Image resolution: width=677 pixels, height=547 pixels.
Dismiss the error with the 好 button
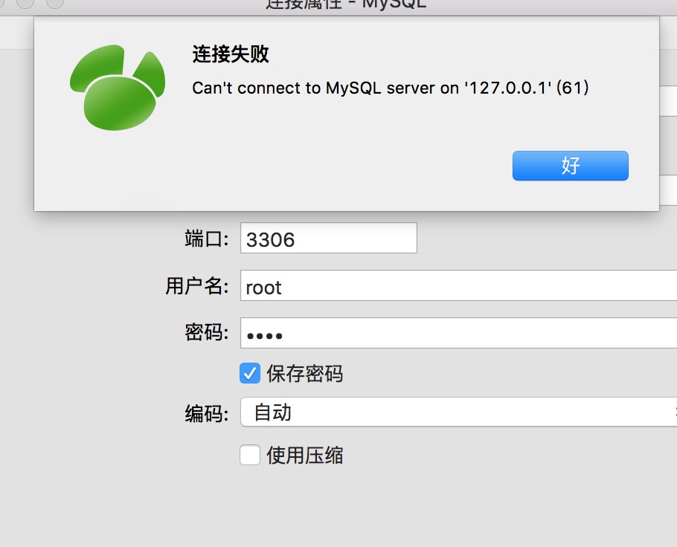(x=571, y=166)
